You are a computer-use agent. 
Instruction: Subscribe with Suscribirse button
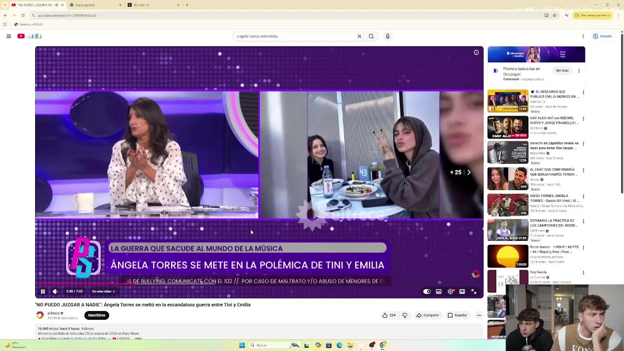coord(97,315)
